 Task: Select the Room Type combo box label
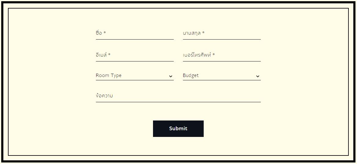coord(109,75)
